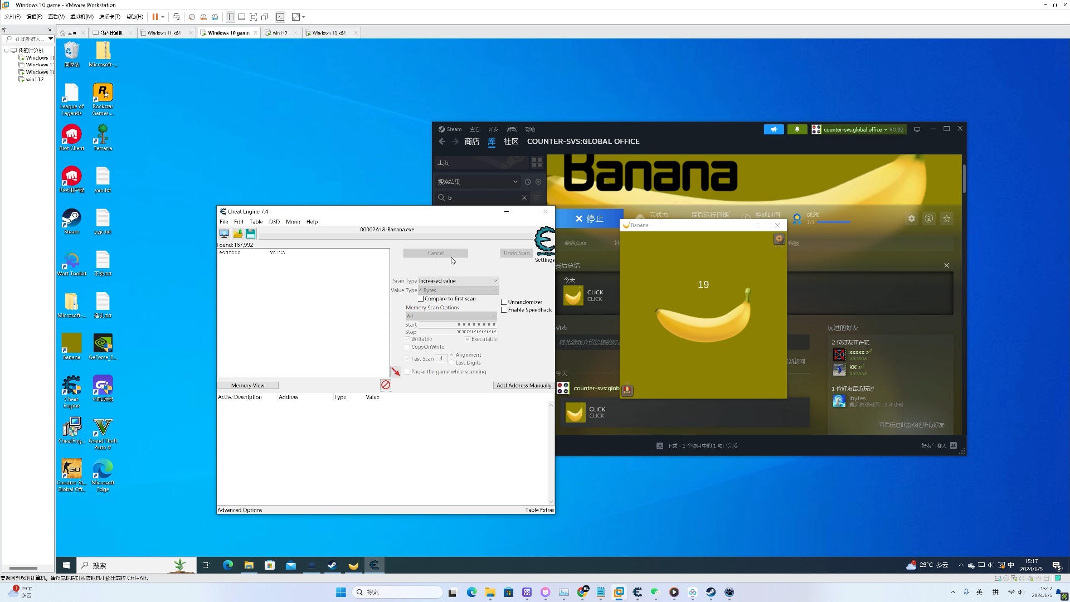Screen dimensions: 1070x602
Task: Click the VMware console view icon
Action: (x=280, y=17)
